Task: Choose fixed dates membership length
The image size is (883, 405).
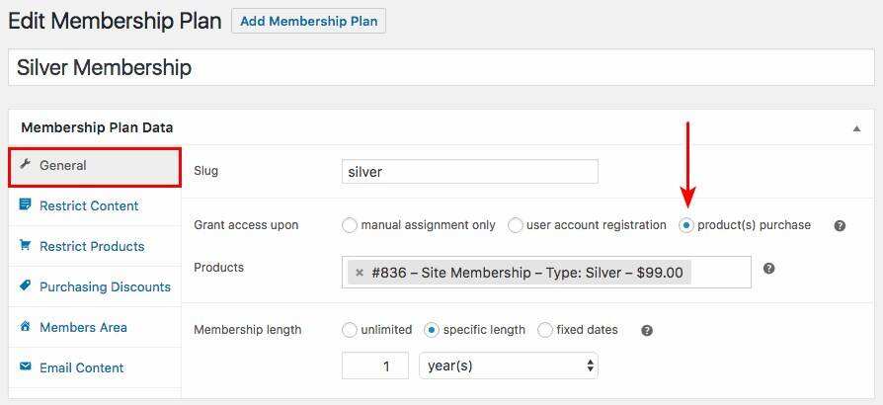Action: coord(545,330)
